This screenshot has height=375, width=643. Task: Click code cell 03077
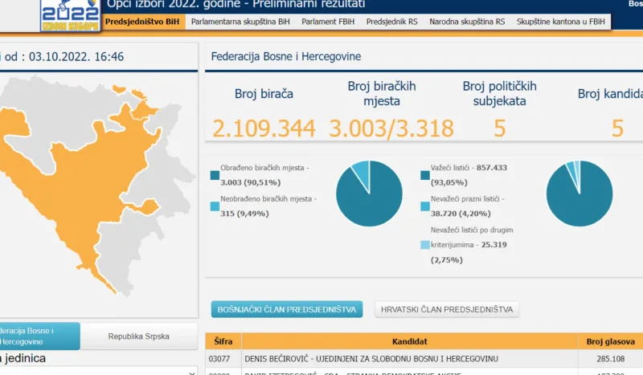(x=219, y=359)
